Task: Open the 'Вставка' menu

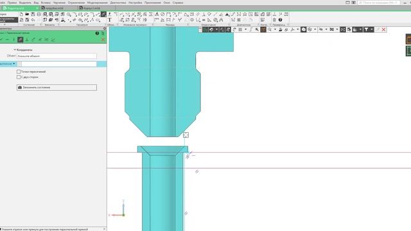Action: tap(46, 3)
